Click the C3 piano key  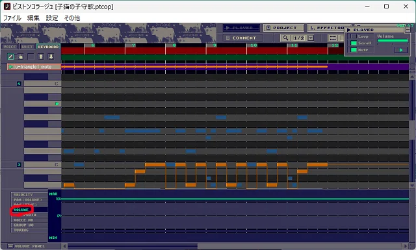pyautogui.click(x=42, y=165)
